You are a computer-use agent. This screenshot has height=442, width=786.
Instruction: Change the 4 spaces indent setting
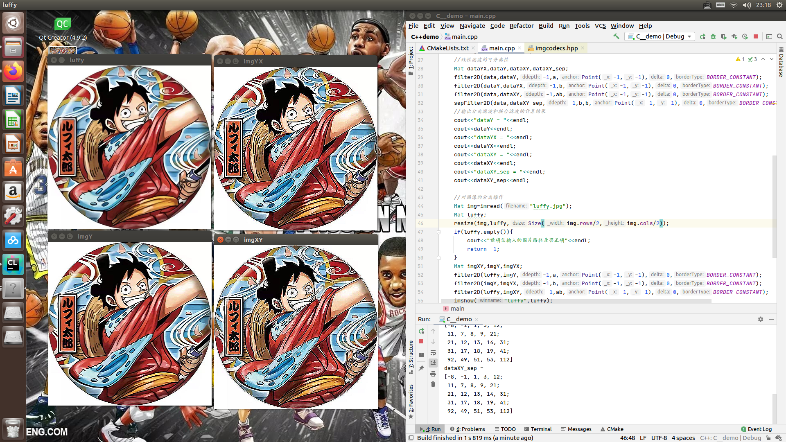click(x=683, y=438)
